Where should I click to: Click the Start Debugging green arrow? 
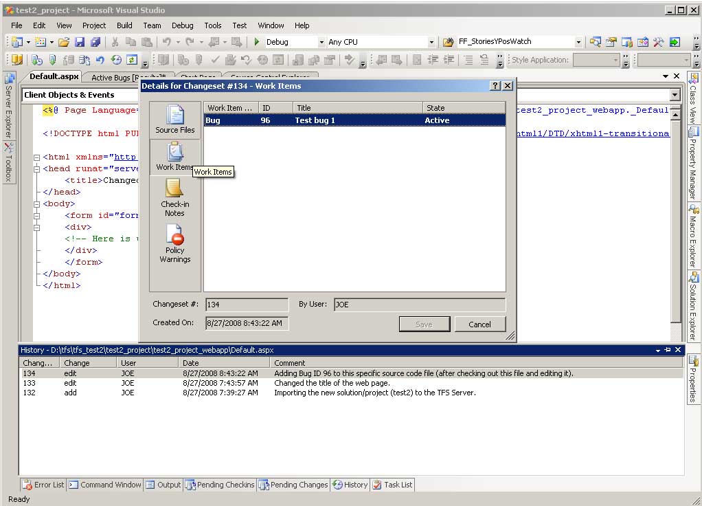tap(256, 42)
